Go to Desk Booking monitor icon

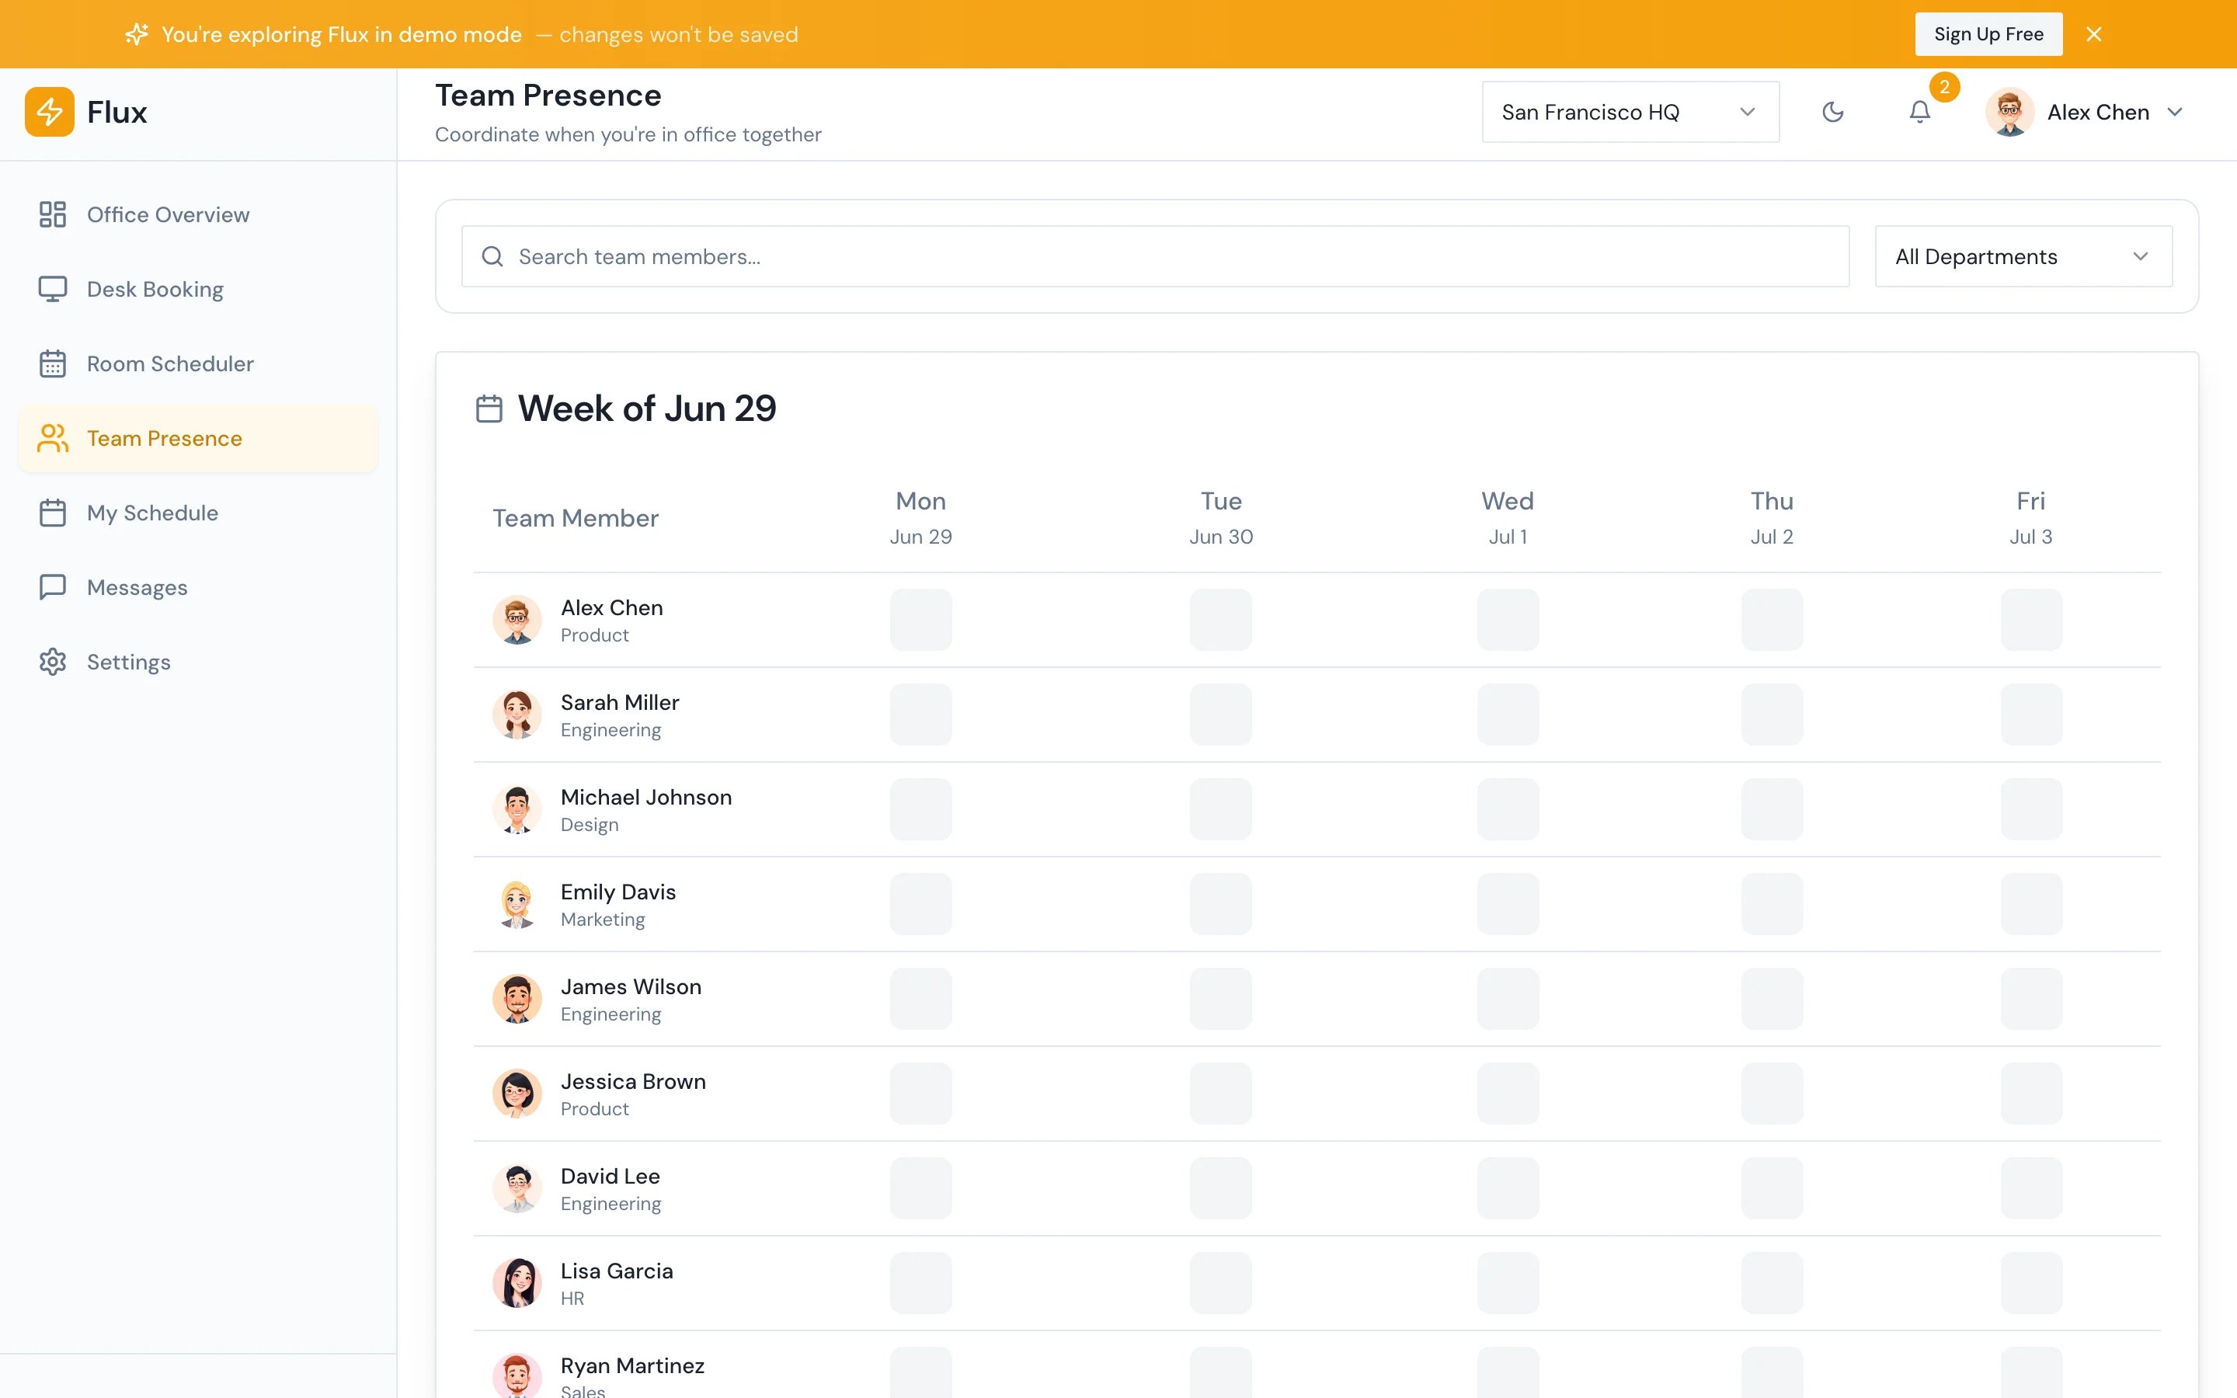53,290
